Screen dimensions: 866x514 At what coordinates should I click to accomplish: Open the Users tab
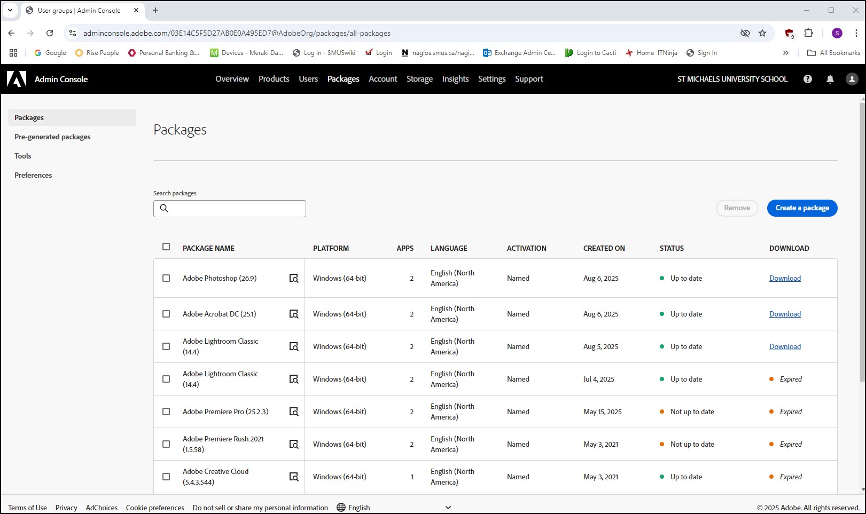[x=308, y=79]
